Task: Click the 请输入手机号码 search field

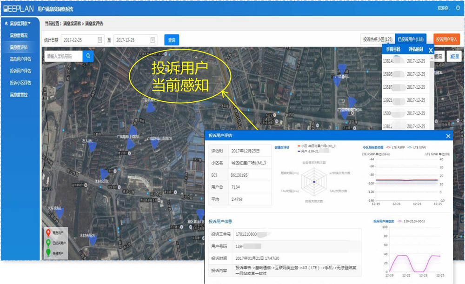Action: coord(64,56)
